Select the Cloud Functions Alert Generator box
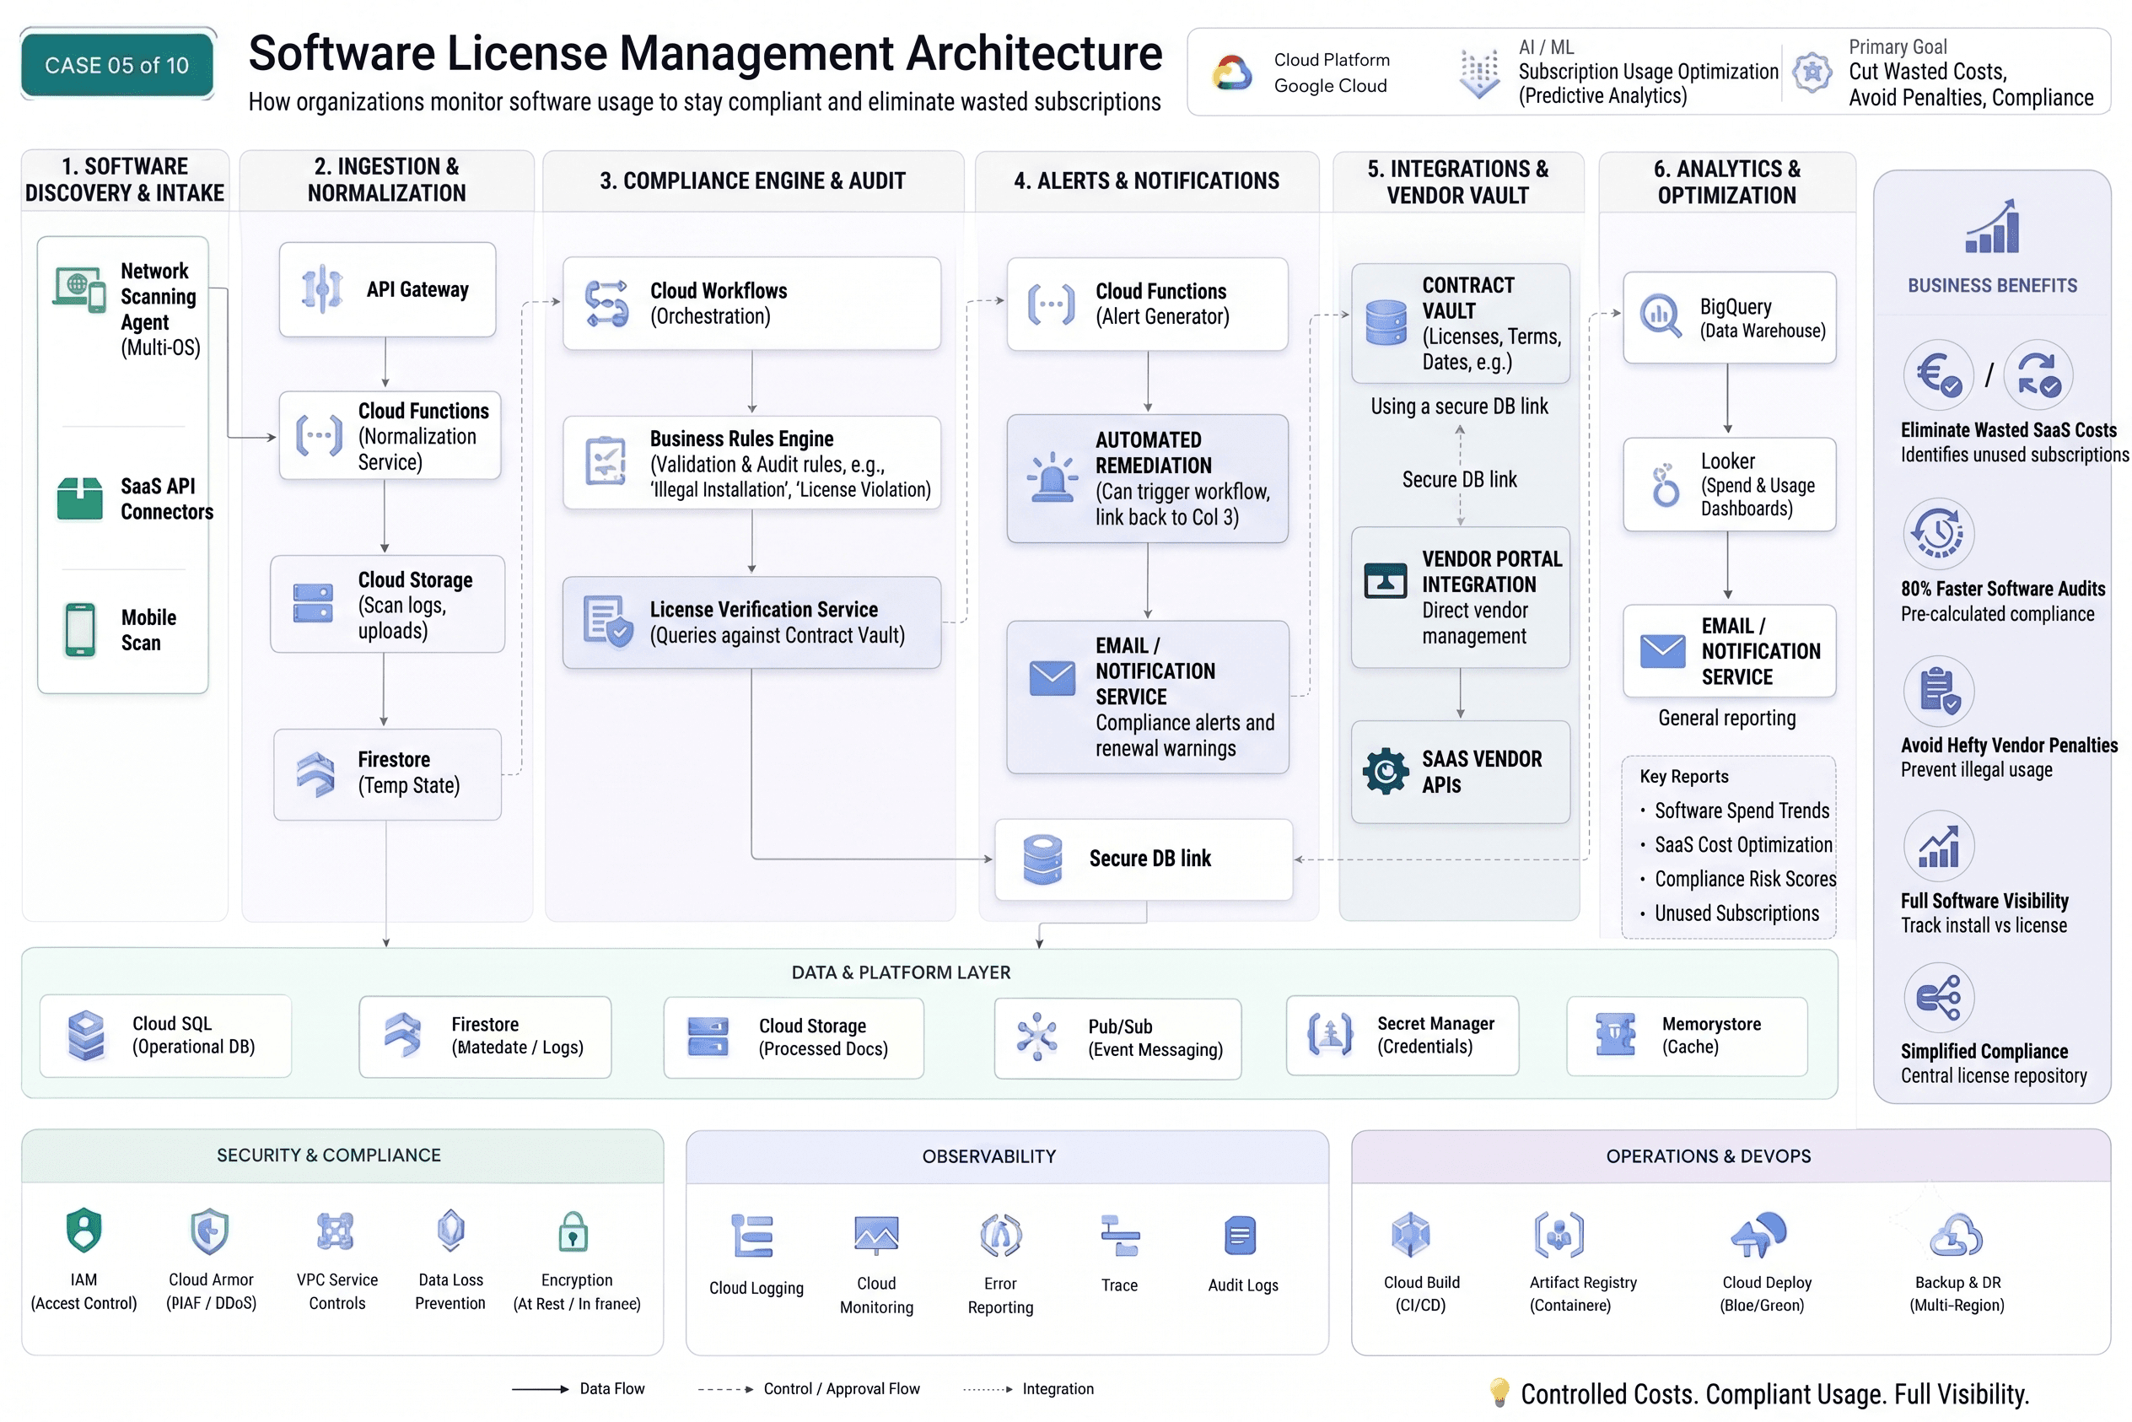The height and width of the screenshot is (1422, 2132). 1147,304
